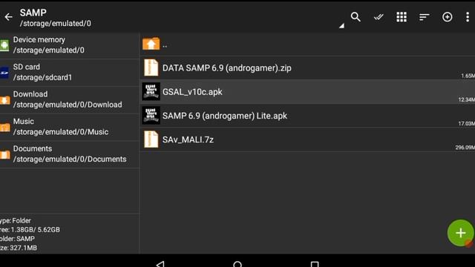Select the SAv_MALI.7z archive
Image resolution: width=475 pixels, height=267 pixels.
pyautogui.click(x=307, y=139)
